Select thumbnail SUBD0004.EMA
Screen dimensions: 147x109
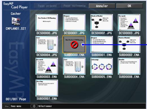(x=74, y=66)
